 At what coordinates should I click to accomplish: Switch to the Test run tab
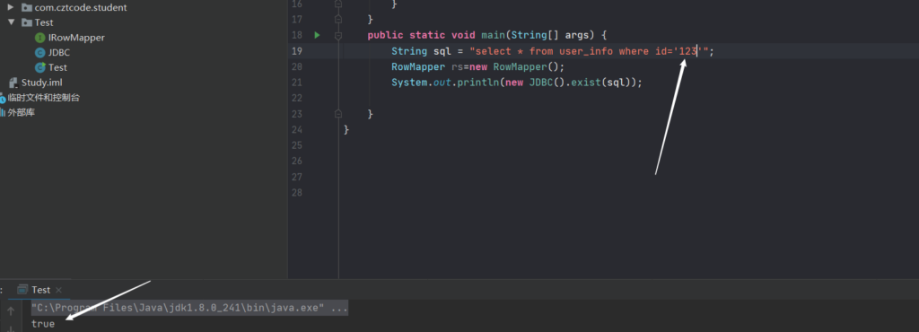(x=40, y=290)
